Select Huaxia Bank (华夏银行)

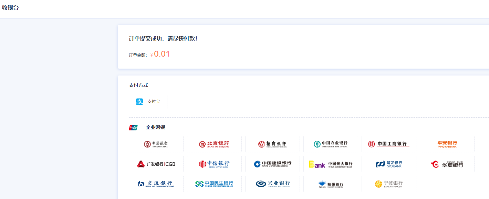pos(447,164)
